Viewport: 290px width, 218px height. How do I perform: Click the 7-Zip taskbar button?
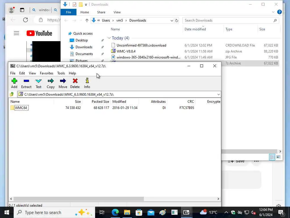(x=186, y=212)
